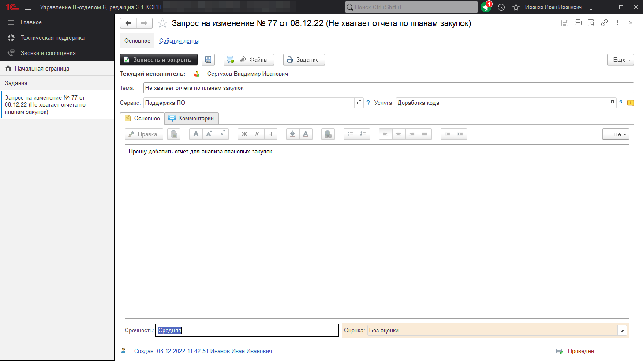Increase indent in the text editor
The width and height of the screenshot is (643, 361).
447,134
